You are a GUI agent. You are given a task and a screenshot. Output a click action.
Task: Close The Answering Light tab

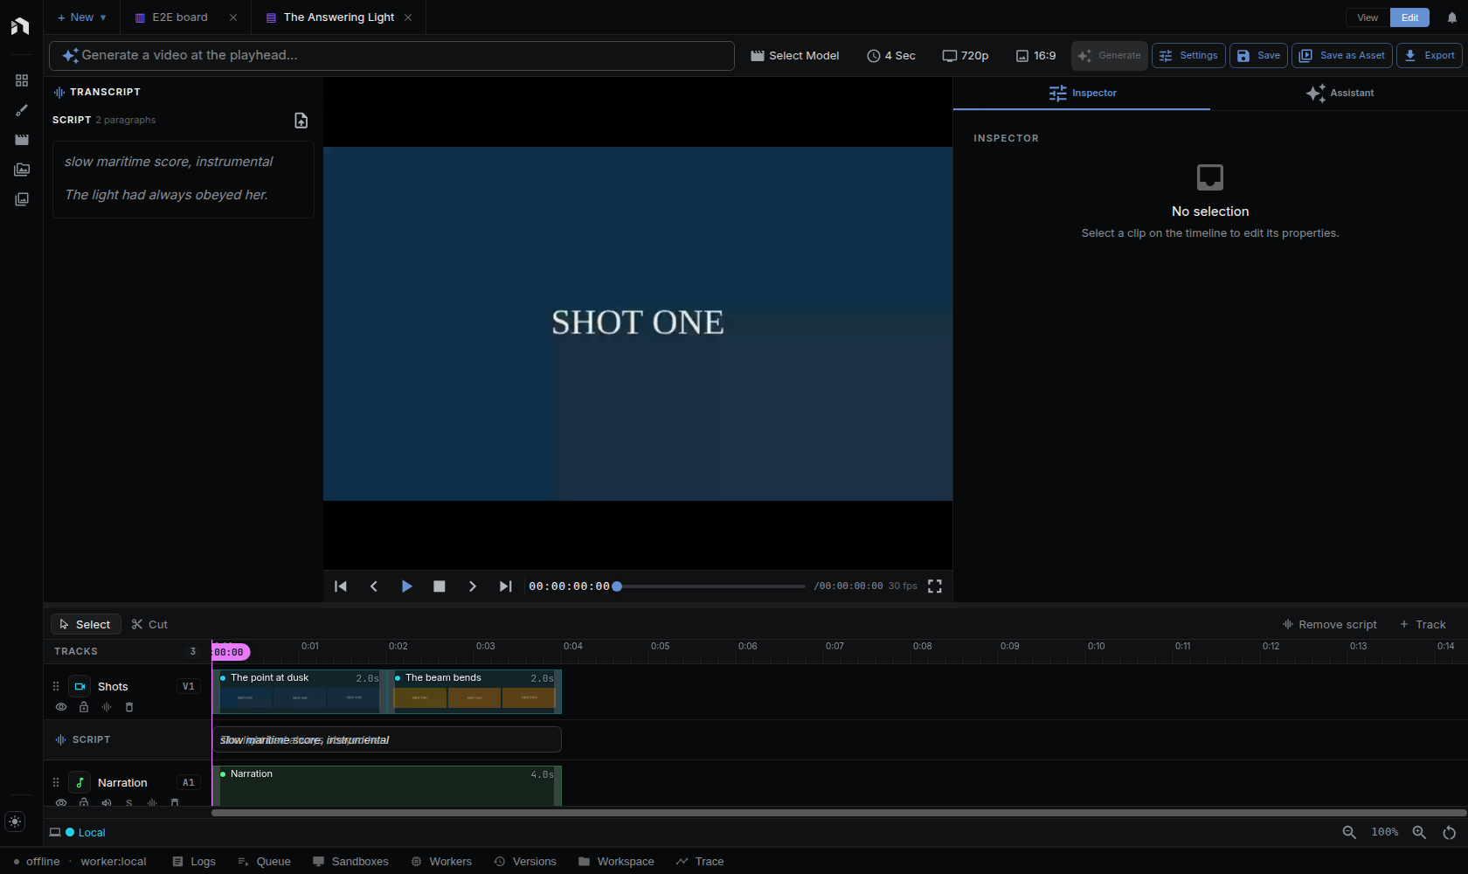pyautogui.click(x=408, y=17)
